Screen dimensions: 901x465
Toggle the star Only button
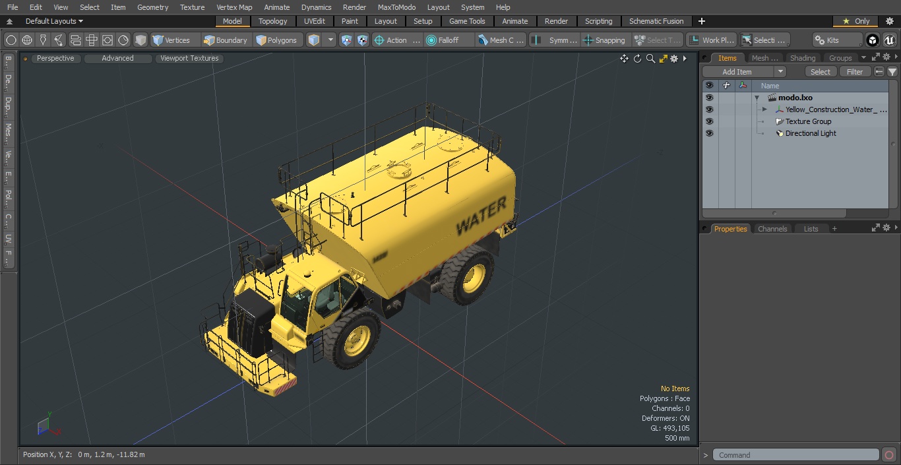pyautogui.click(x=856, y=21)
